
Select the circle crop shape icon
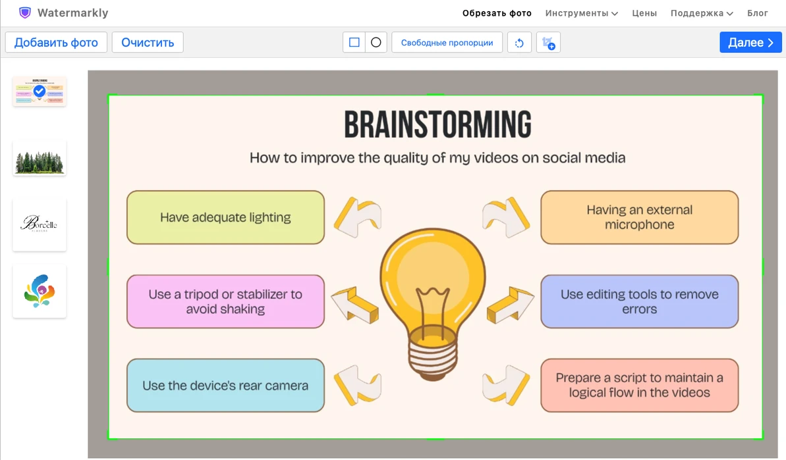tap(376, 43)
